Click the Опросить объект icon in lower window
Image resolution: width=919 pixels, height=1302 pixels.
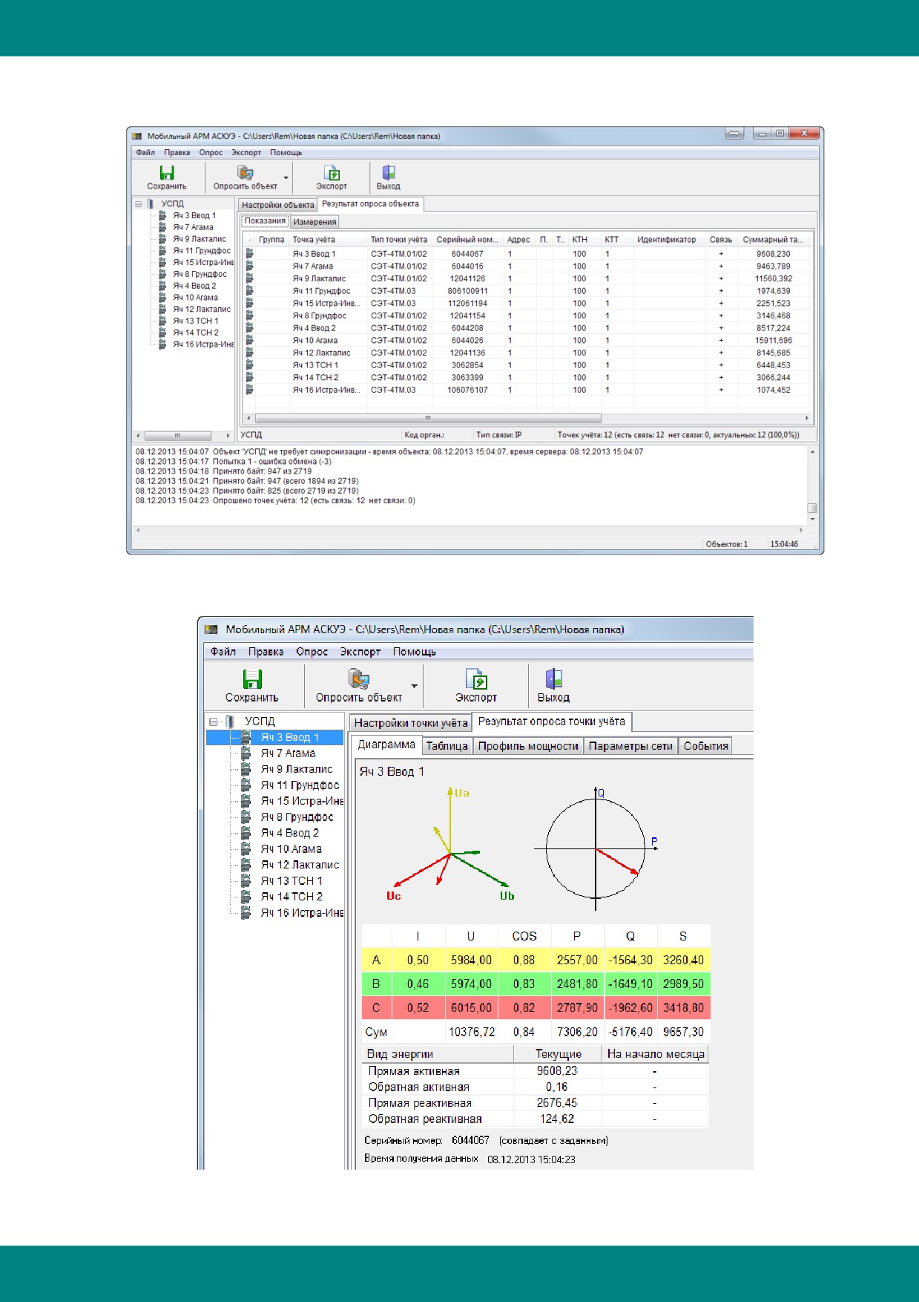pos(359,678)
